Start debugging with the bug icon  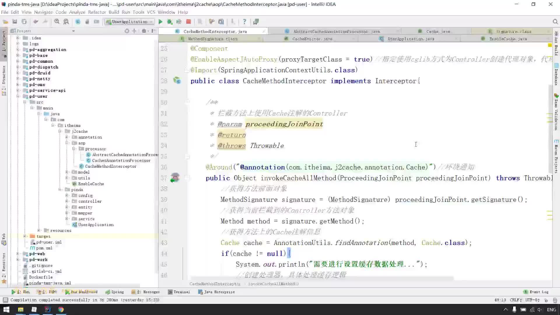pos(170,22)
